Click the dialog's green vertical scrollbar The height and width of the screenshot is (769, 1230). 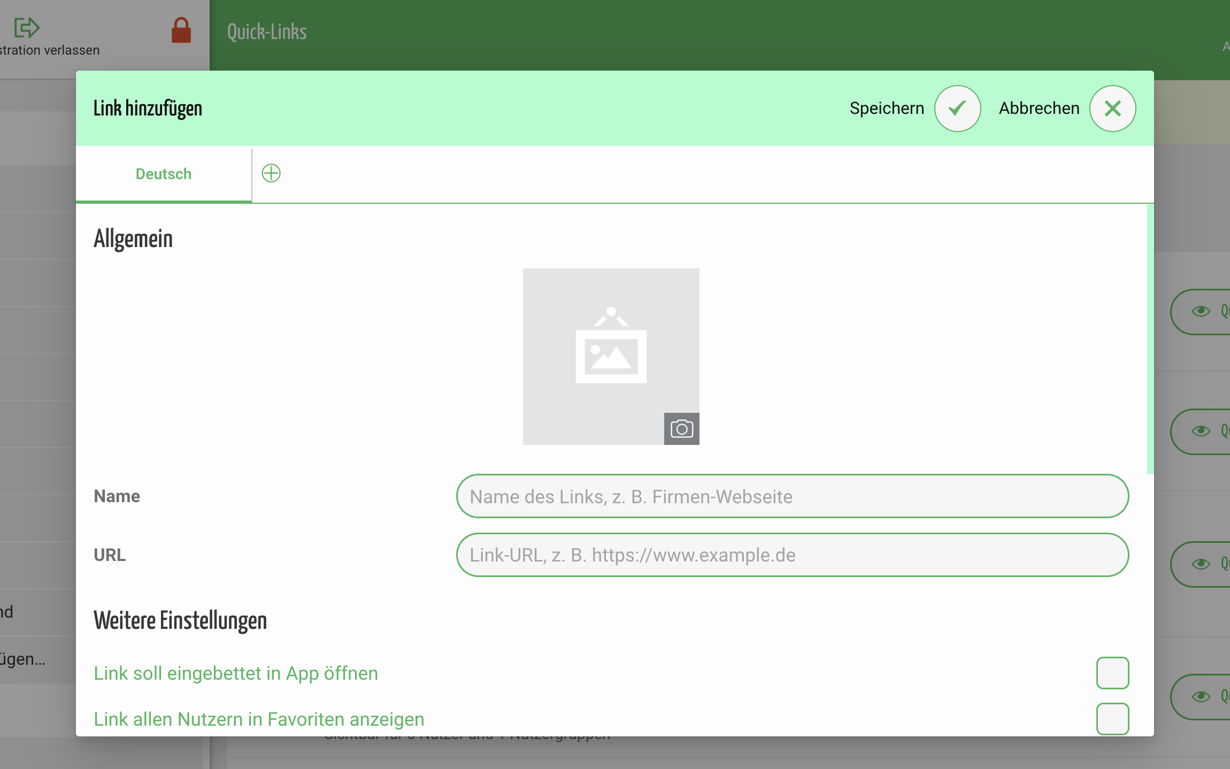coord(1150,339)
